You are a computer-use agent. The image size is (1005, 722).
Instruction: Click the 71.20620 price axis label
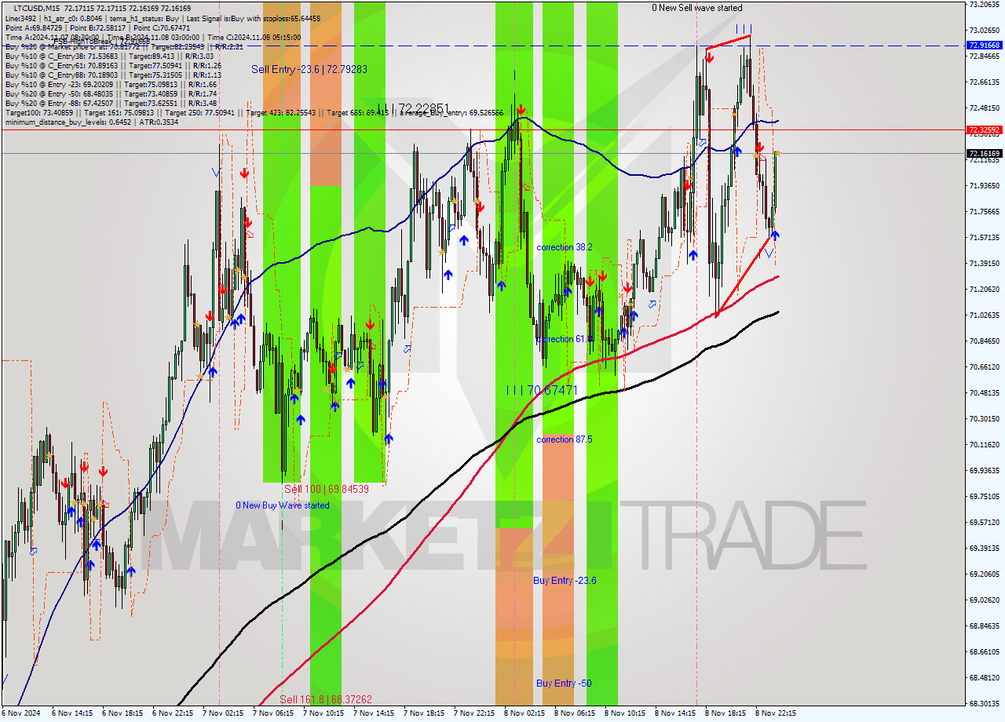click(984, 289)
